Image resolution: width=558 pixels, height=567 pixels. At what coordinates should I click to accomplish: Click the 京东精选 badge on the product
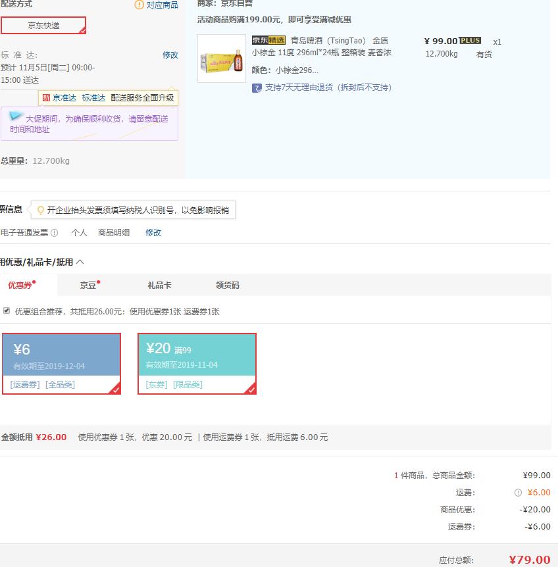pos(268,41)
